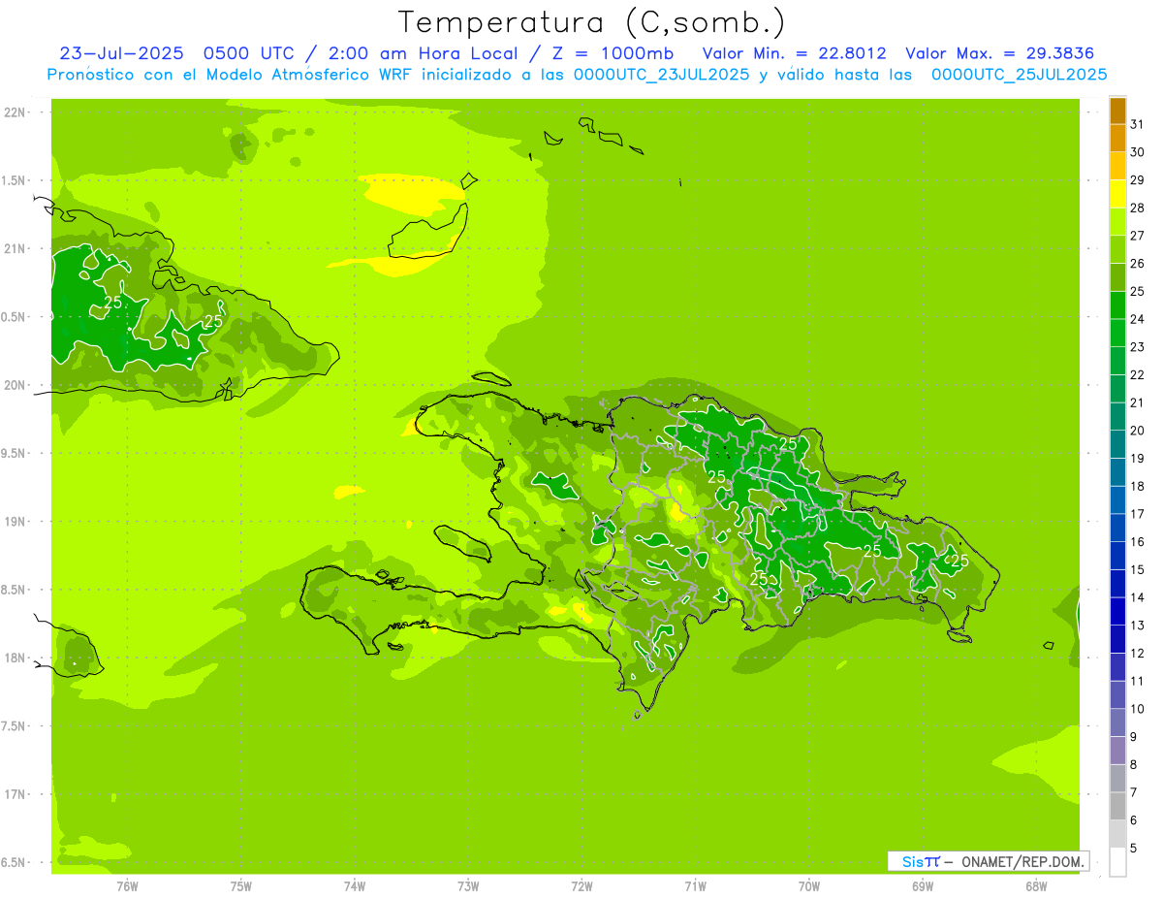Screen dimensions: 1163x899
Task: Click the "22N" latitude label
Action: click(x=16, y=112)
